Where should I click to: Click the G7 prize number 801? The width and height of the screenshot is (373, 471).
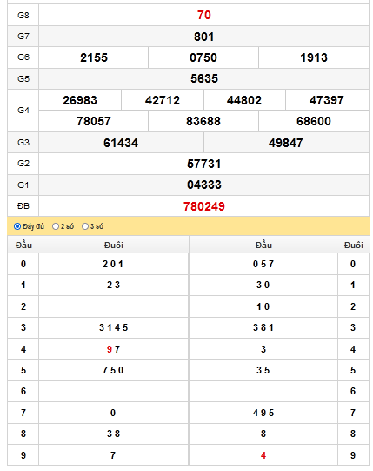coord(204,37)
